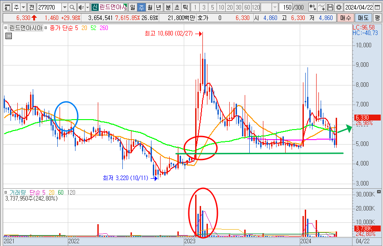Click the 호가 quote label
This screenshot has height=246, width=383.
coord(202,18)
